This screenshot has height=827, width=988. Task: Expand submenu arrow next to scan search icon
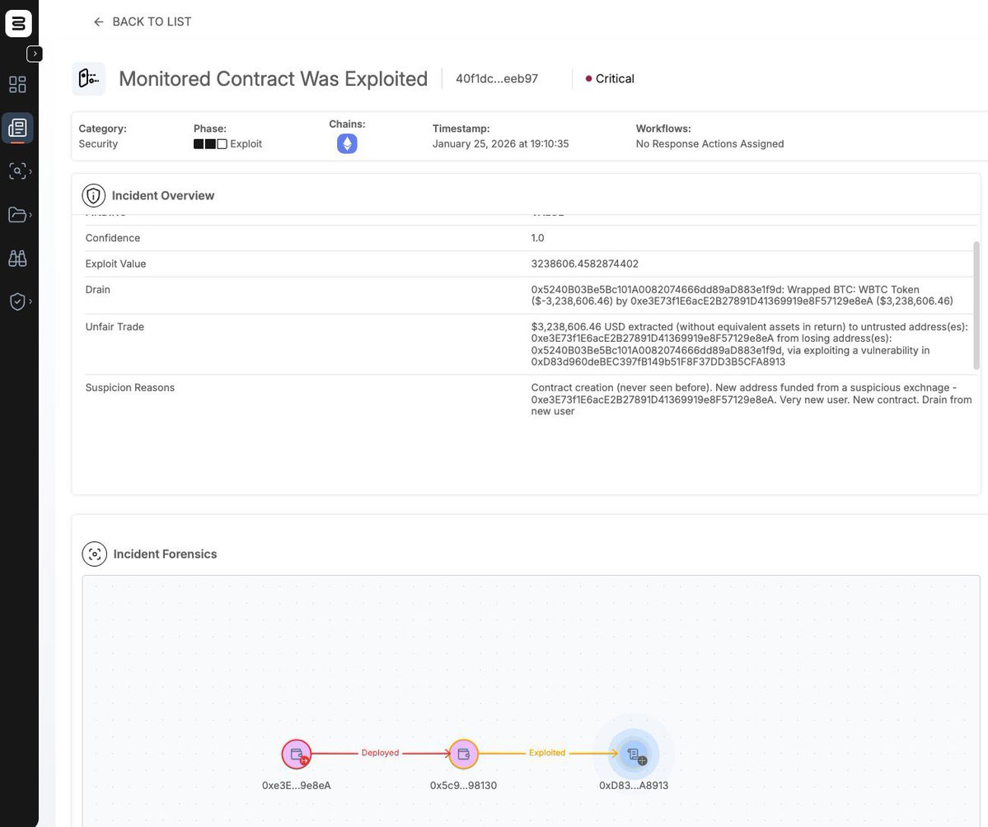(30, 171)
